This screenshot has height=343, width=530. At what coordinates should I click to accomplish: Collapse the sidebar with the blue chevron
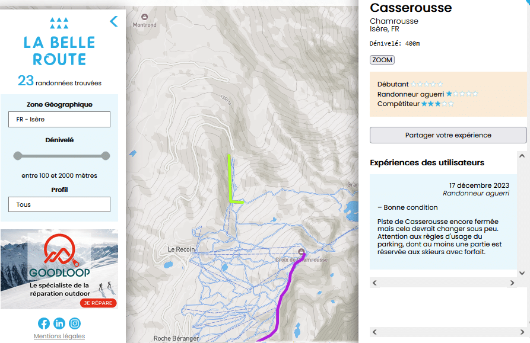[x=114, y=21]
